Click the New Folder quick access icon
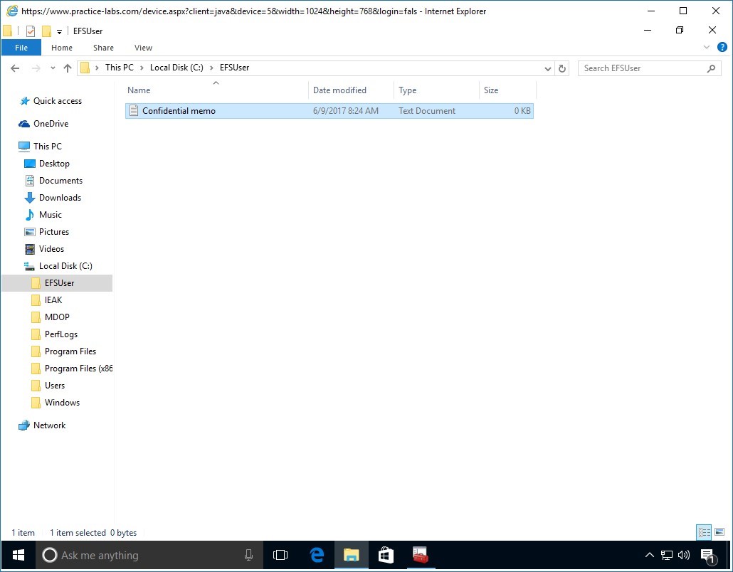 [46, 31]
